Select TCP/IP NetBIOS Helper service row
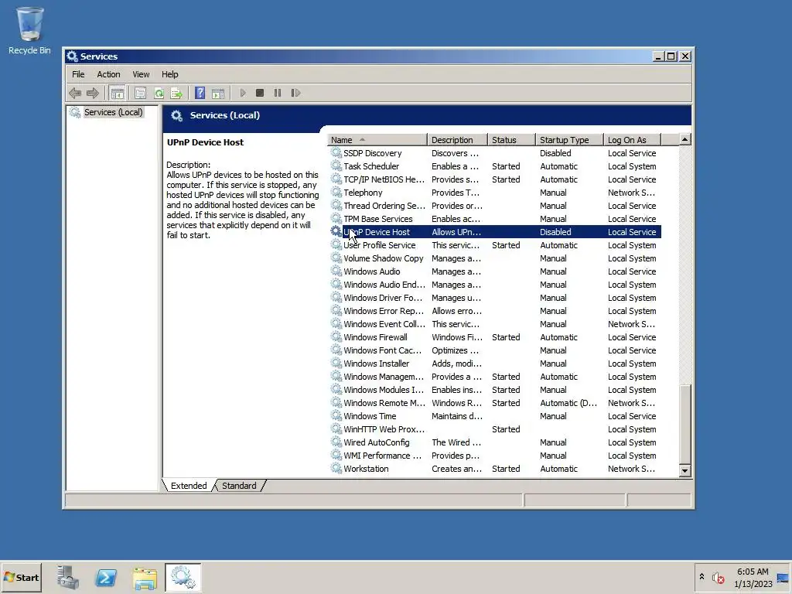This screenshot has width=792, height=594. pos(494,179)
